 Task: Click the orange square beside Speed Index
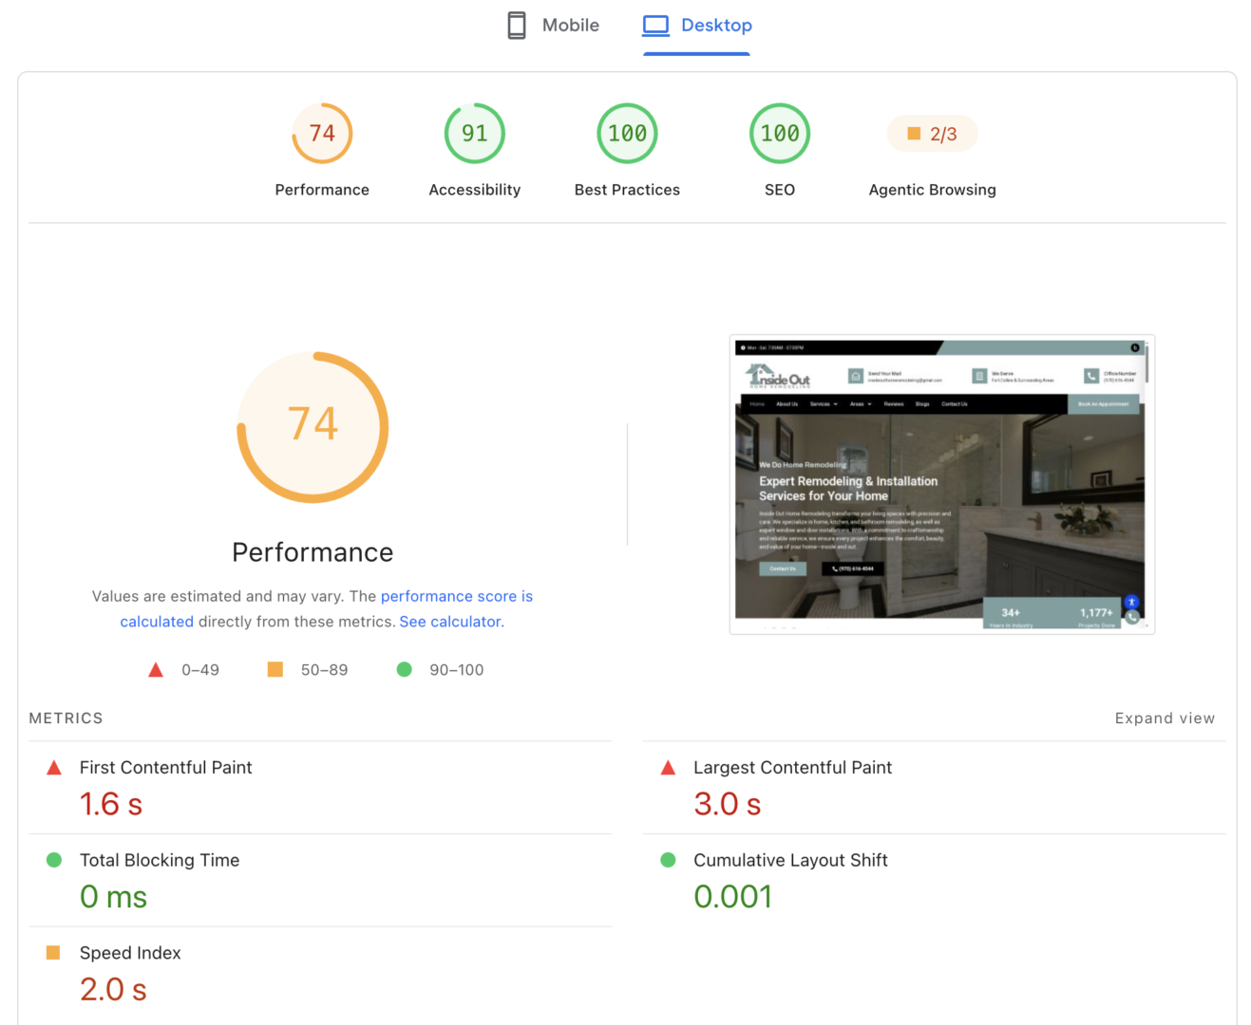pos(53,952)
